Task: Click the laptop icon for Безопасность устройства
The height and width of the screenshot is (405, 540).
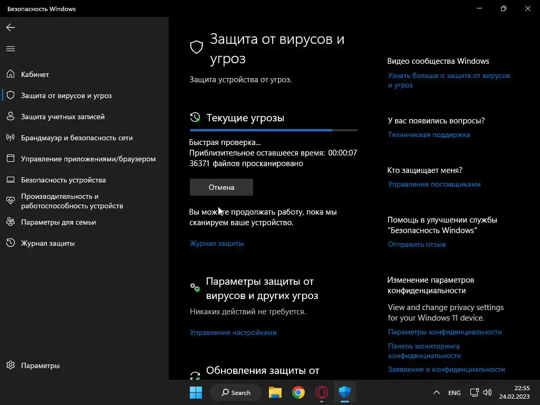Action: click(x=11, y=180)
